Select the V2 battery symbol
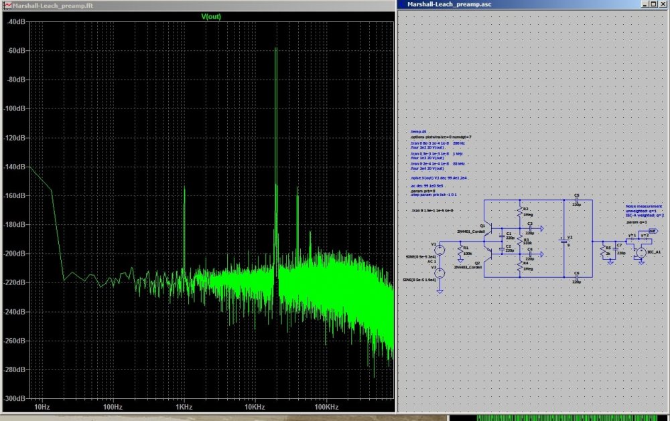Screen dimensions: 670x421 pos(562,241)
